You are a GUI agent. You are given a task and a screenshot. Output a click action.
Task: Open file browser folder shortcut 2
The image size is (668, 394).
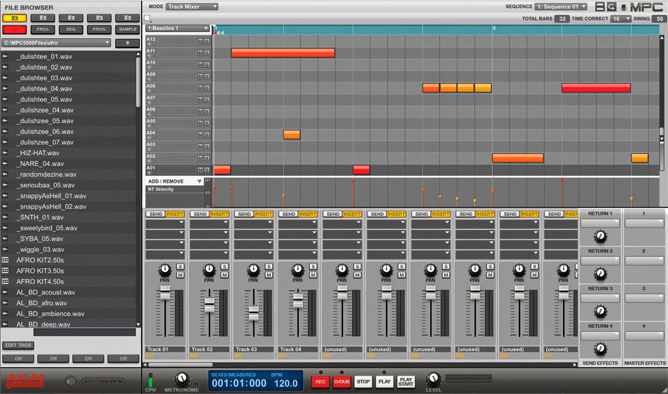(x=43, y=18)
